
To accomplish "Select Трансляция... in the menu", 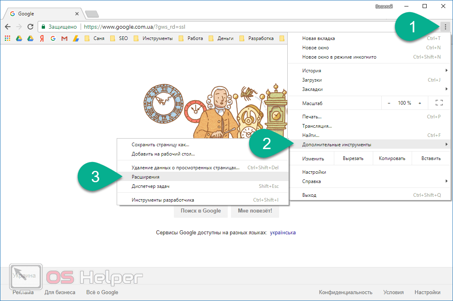I will point(369,126).
